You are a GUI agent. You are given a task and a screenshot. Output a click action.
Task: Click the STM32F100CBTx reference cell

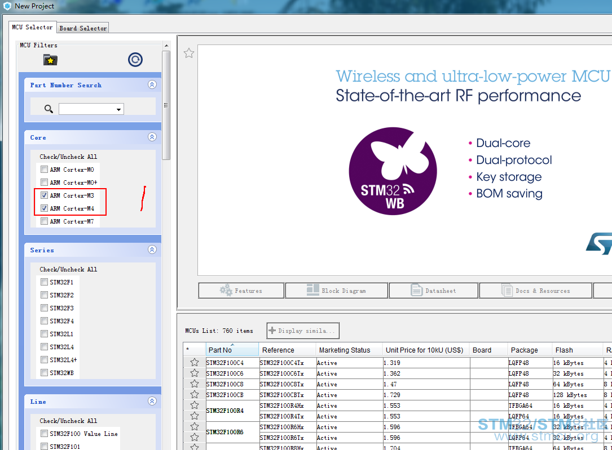[287, 395]
